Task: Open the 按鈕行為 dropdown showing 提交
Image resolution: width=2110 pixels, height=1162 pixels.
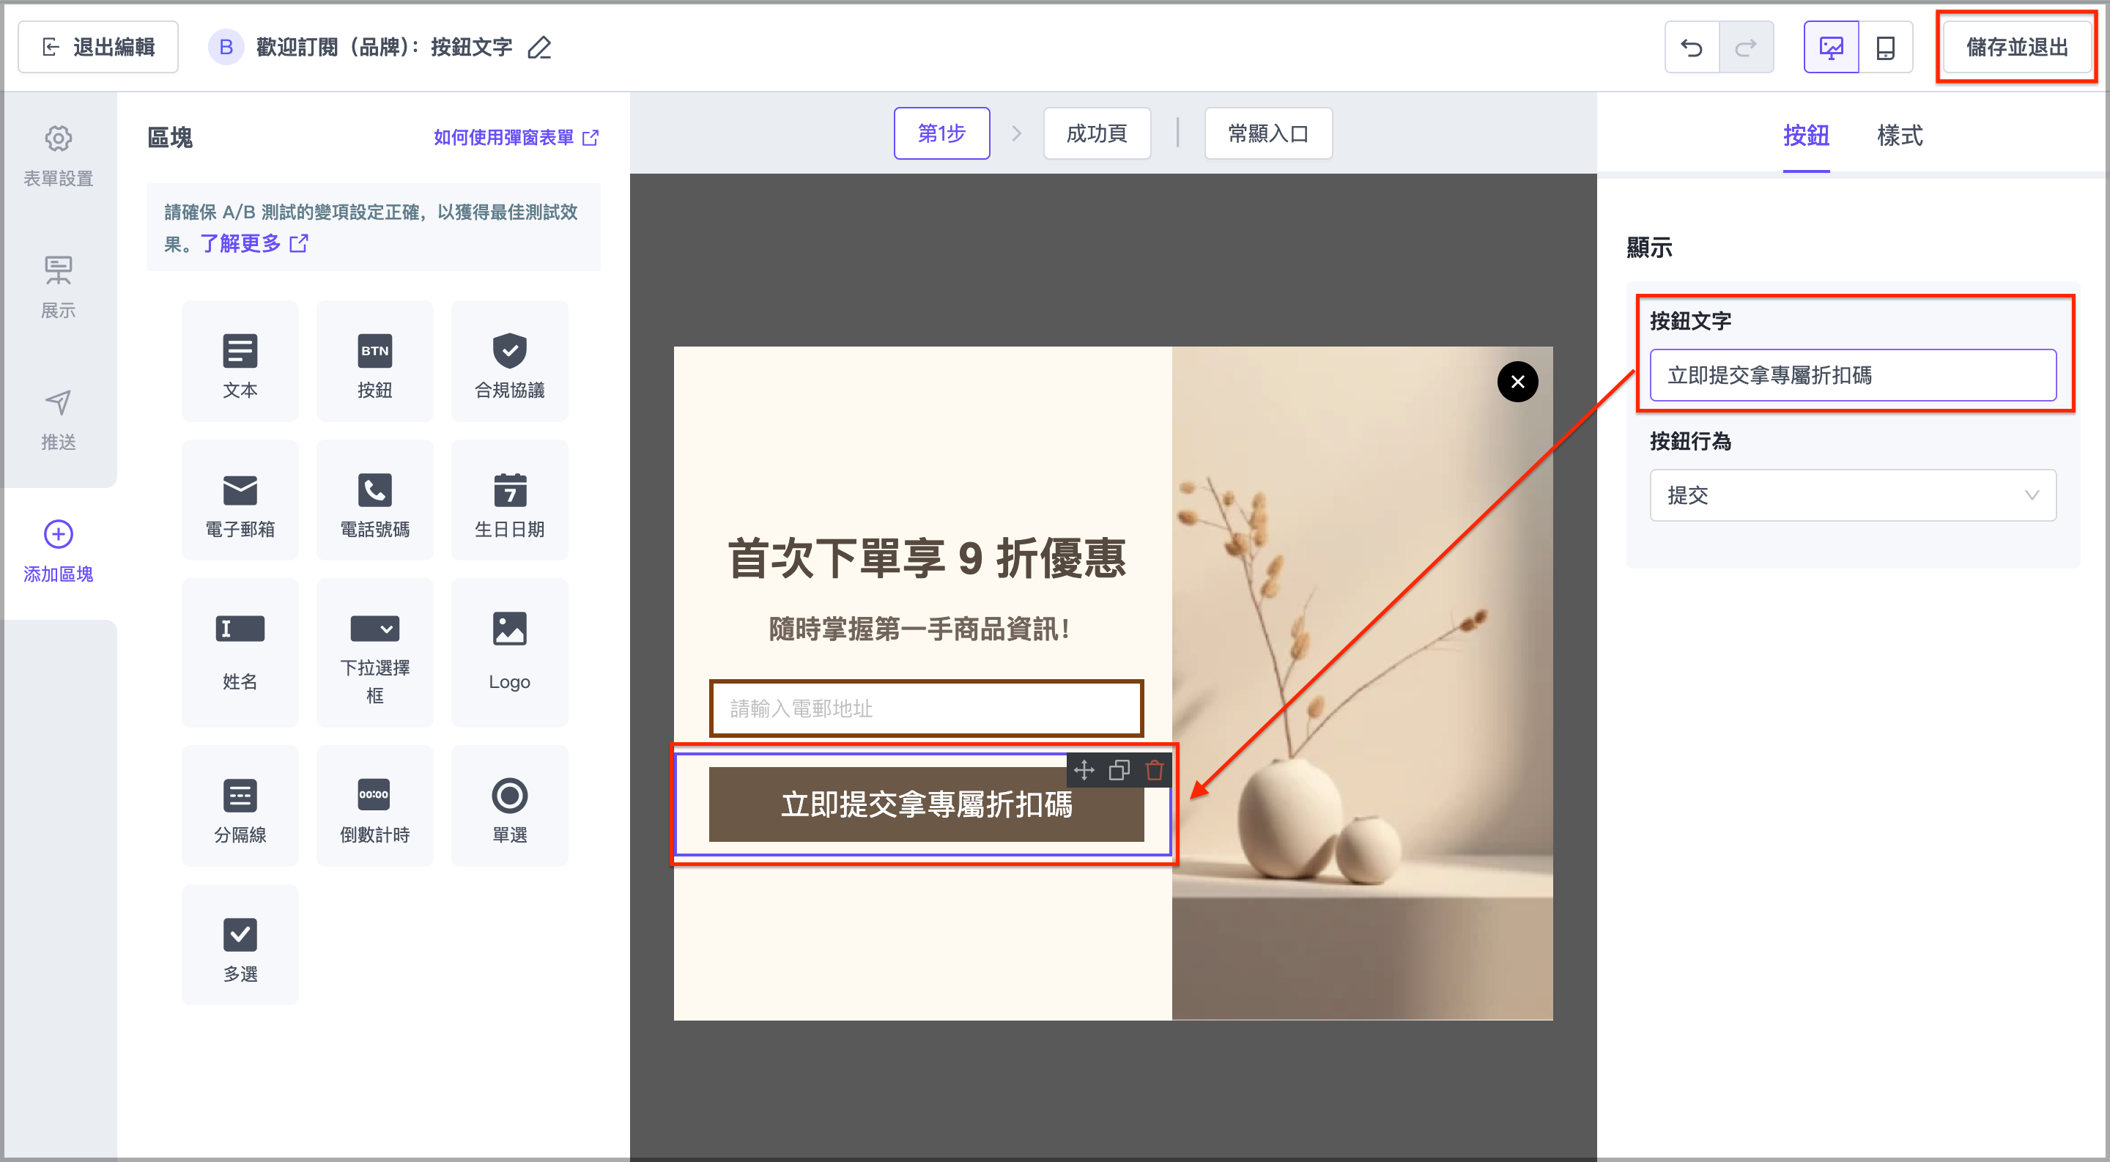Action: coord(1852,495)
